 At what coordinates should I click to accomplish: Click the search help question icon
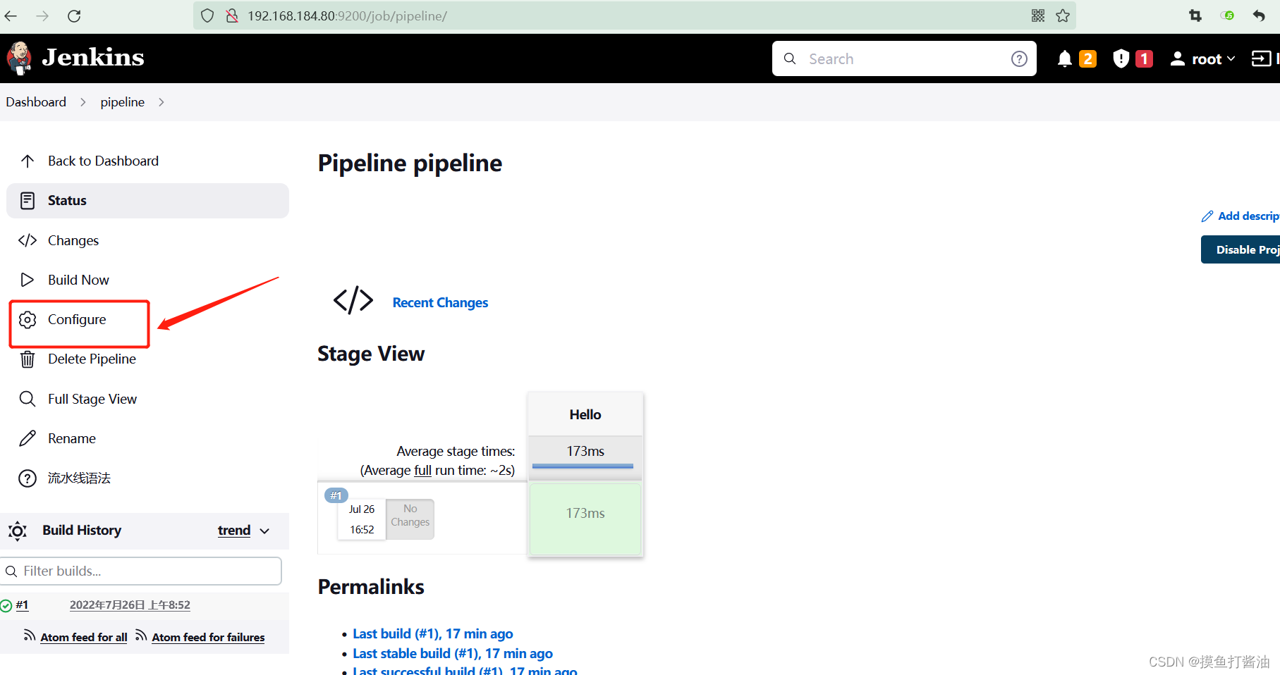[x=1019, y=59]
